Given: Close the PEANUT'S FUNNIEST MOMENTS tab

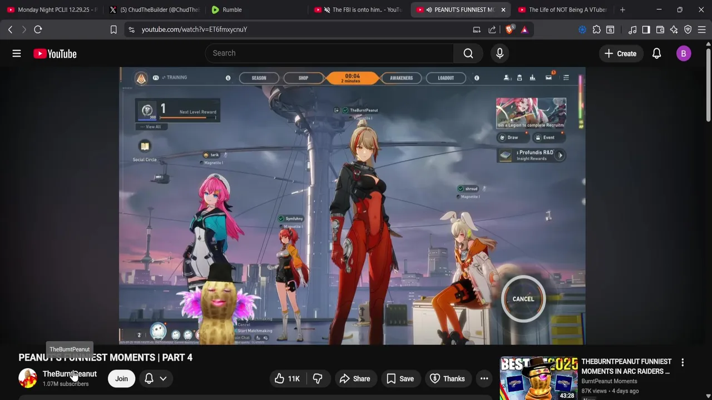Looking at the screenshot, I should [x=503, y=9].
